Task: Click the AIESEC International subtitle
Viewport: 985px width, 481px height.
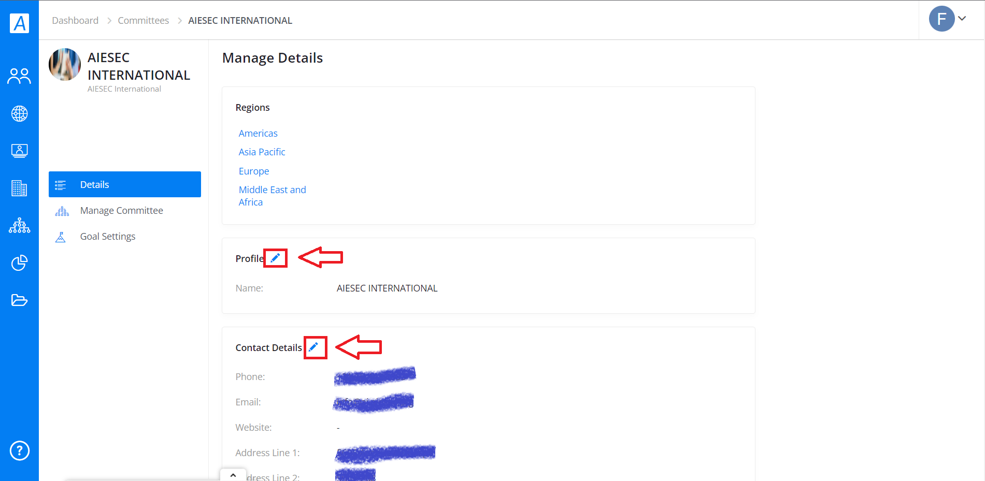Action: pos(124,89)
